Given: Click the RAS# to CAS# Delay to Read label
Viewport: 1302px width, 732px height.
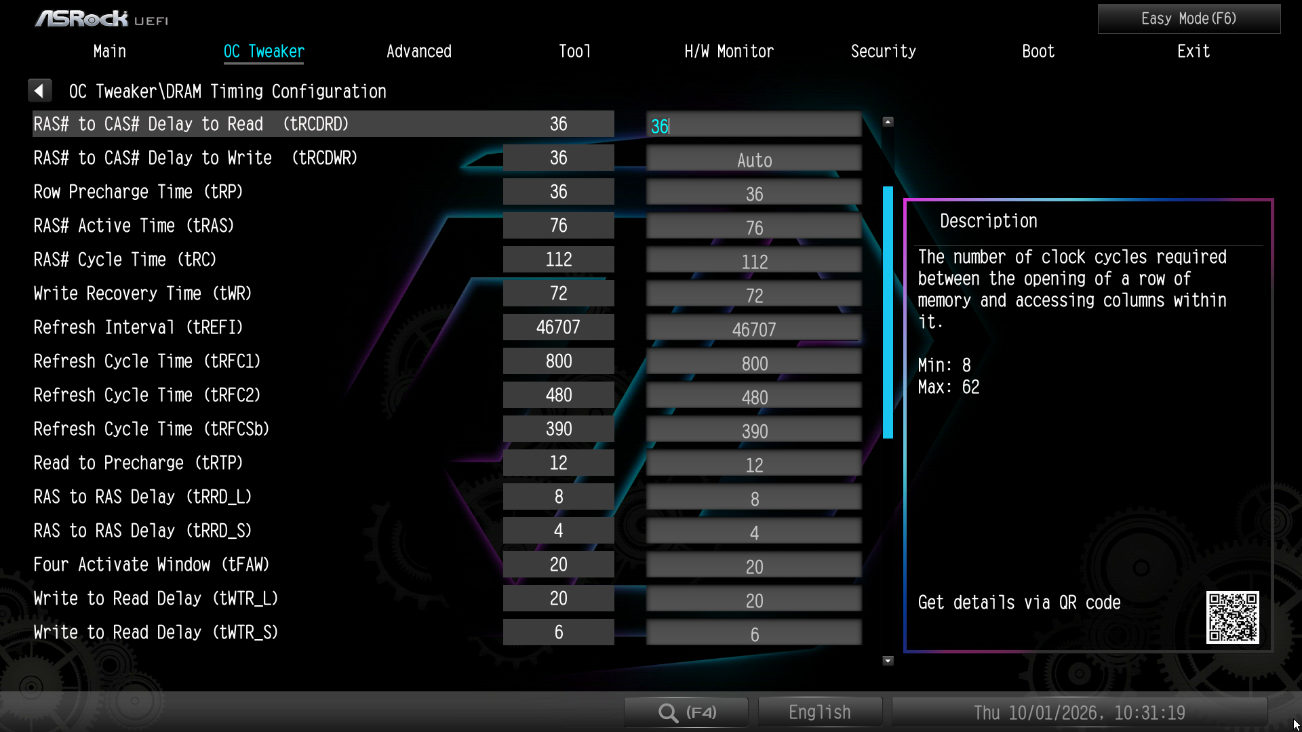Looking at the screenshot, I should tap(191, 124).
